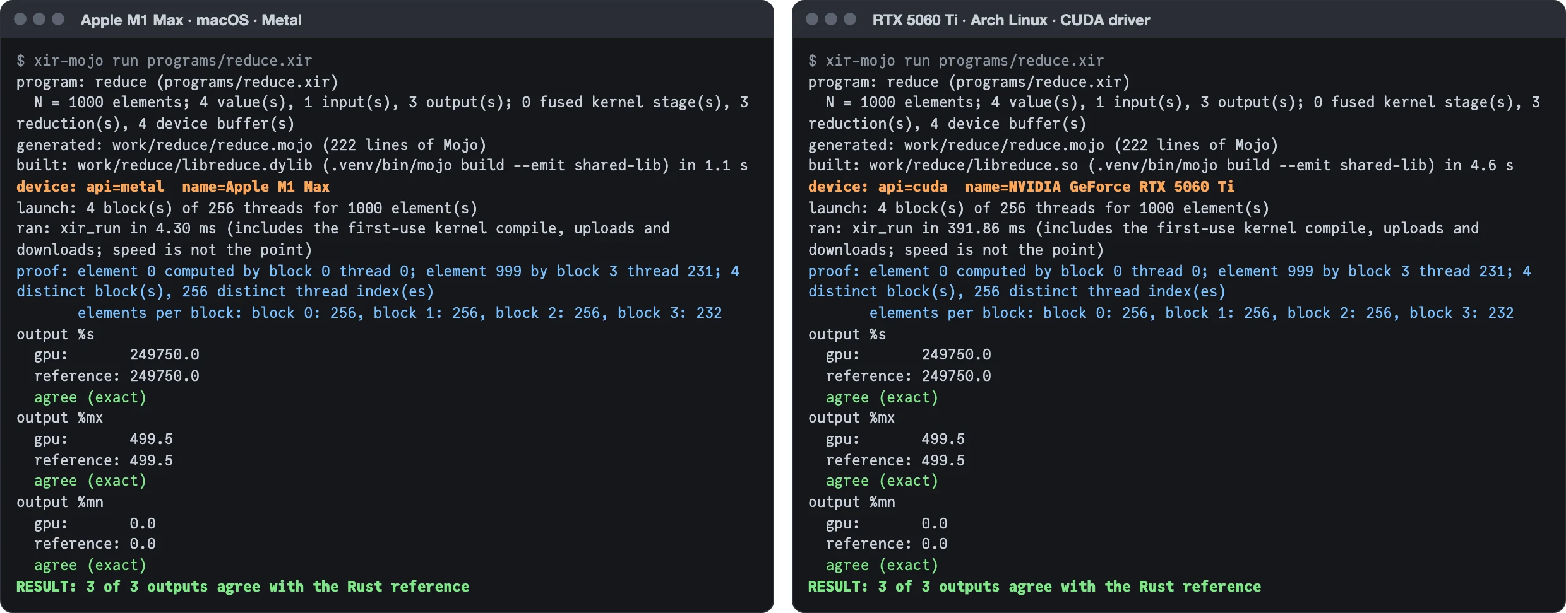Click 'reference: 0.0' in the CUDA window

click(887, 544)
